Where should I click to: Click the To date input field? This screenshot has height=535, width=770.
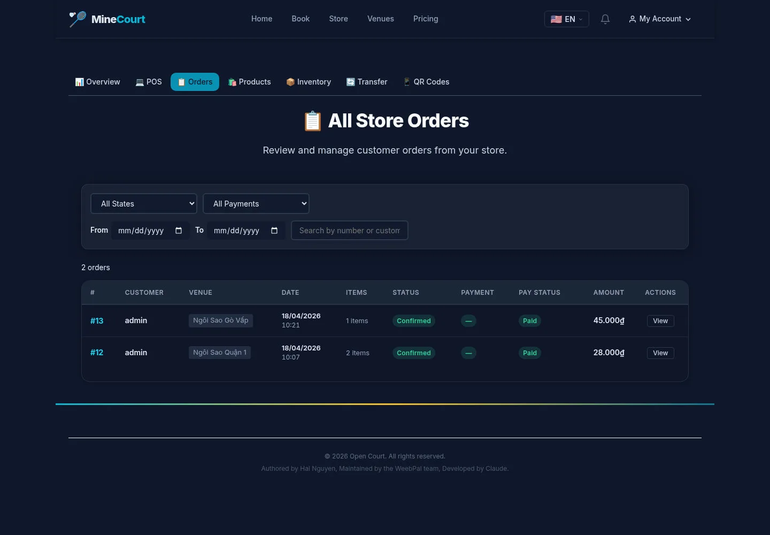click(x=246, y=231)
